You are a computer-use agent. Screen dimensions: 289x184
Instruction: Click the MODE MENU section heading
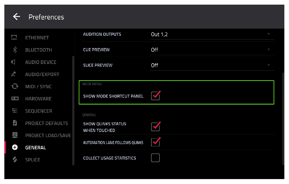tap(92, 84)
